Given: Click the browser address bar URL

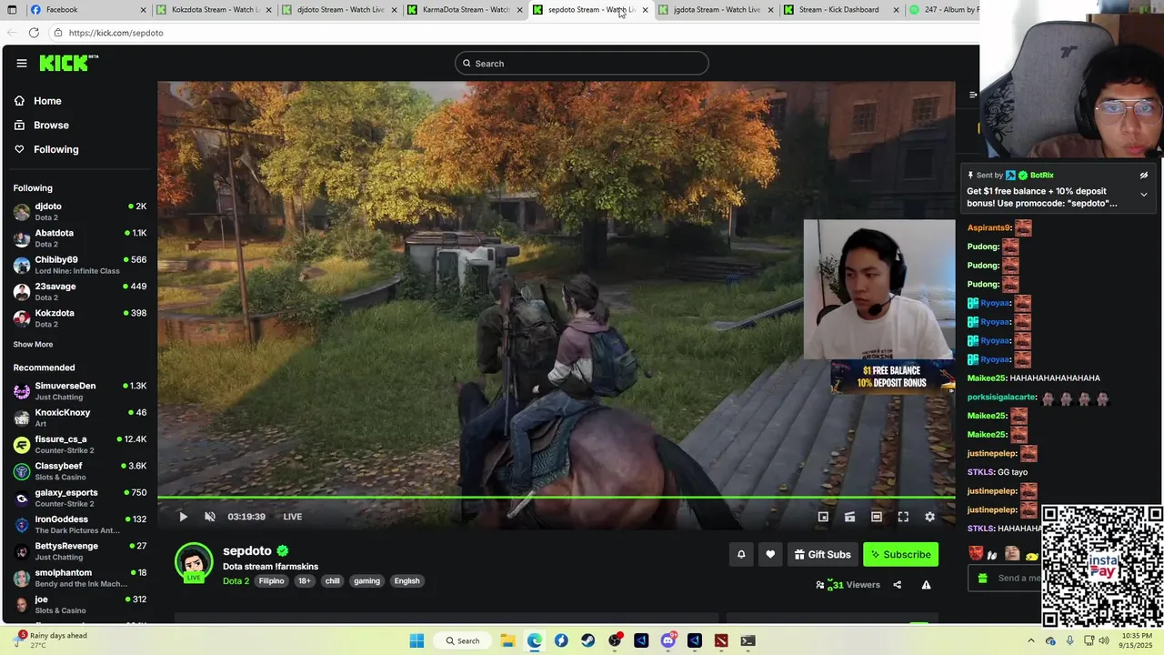Looking at the screenshot, I should pyautogui.click(x=115, y=33).
